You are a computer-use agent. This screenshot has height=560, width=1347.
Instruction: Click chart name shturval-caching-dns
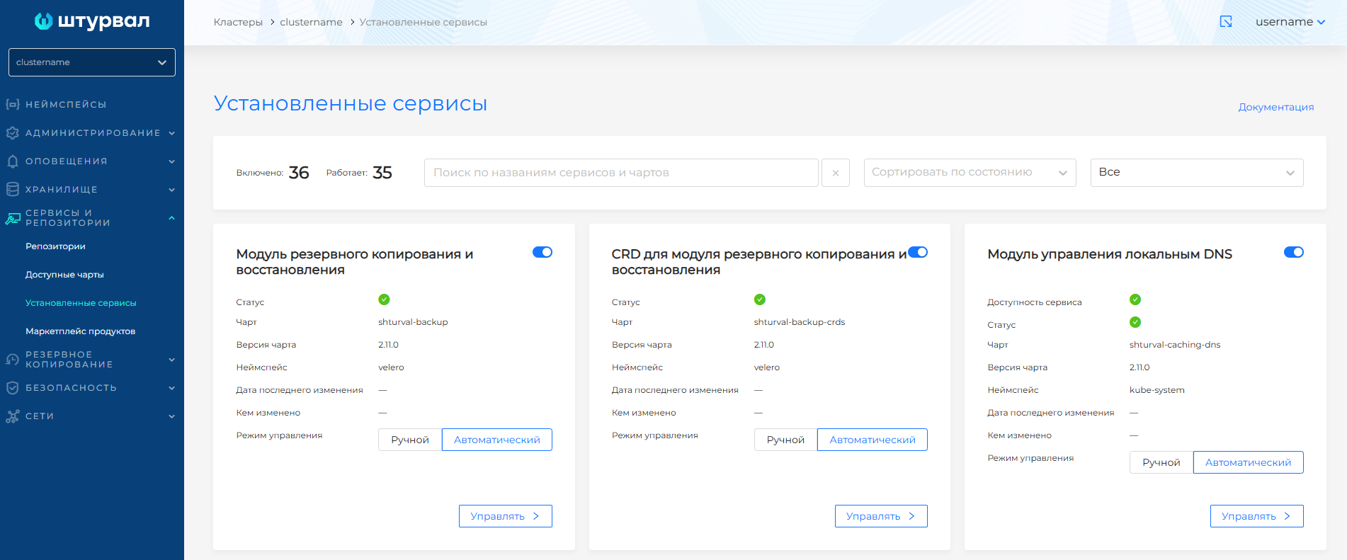tap(1175, 345)
